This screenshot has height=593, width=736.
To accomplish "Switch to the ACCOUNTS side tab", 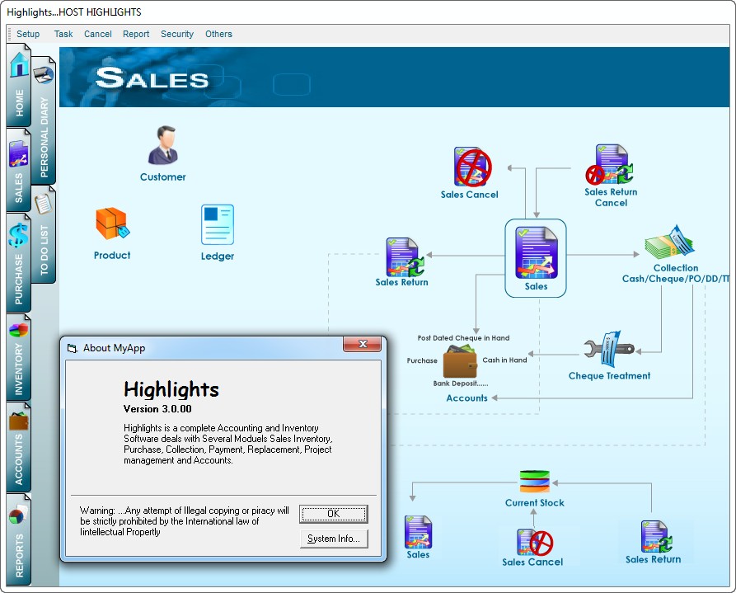I will click(19, 447).
